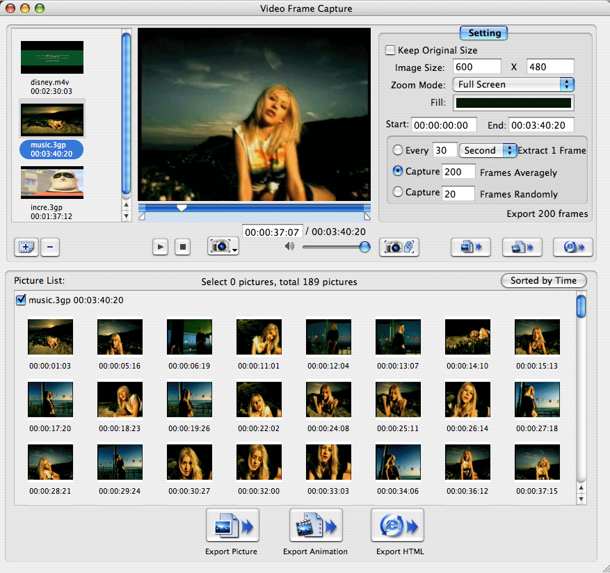Click the Export Animation toolbar icon
Image resolution: width=610 pixels, height=573 pixels.
522,247
